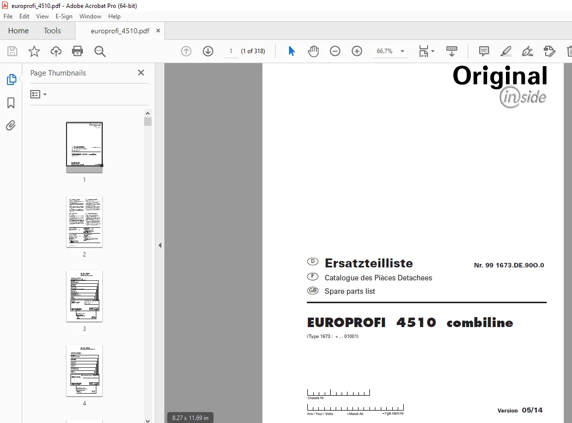Click 'EUROPROFI 4510 combiline' title
This screenshot has height=423, width=572.
(x=410, y=323)
